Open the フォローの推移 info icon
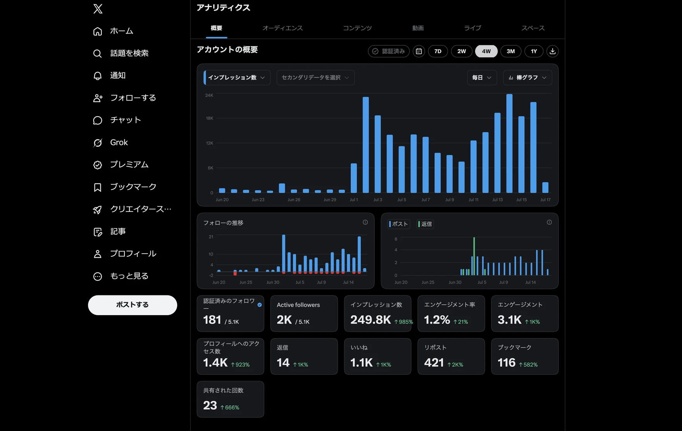The height and width of the screenshot is (431, 682). (365, 222)
